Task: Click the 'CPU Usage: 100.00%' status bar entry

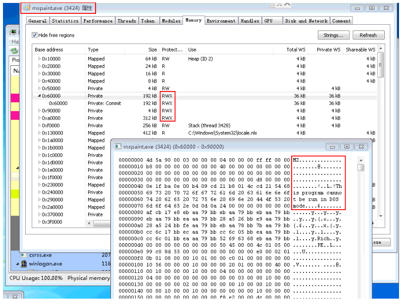Action: tap(36, 278)
